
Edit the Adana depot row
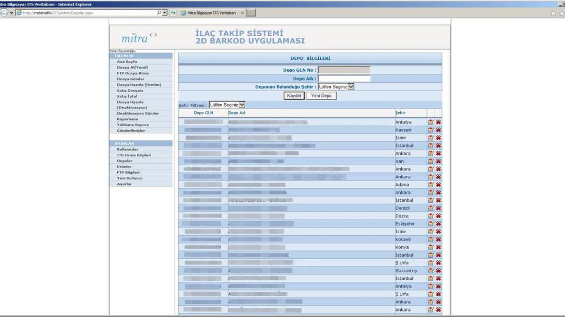(x=431, y=185)
